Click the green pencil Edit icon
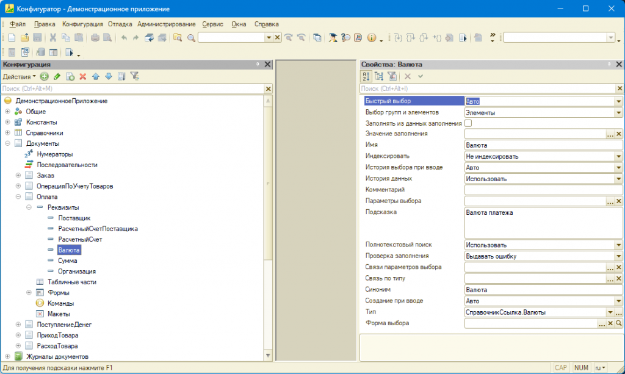Viewport: 625px width, 374px height. pyautogui.click(x=57, y=77)
